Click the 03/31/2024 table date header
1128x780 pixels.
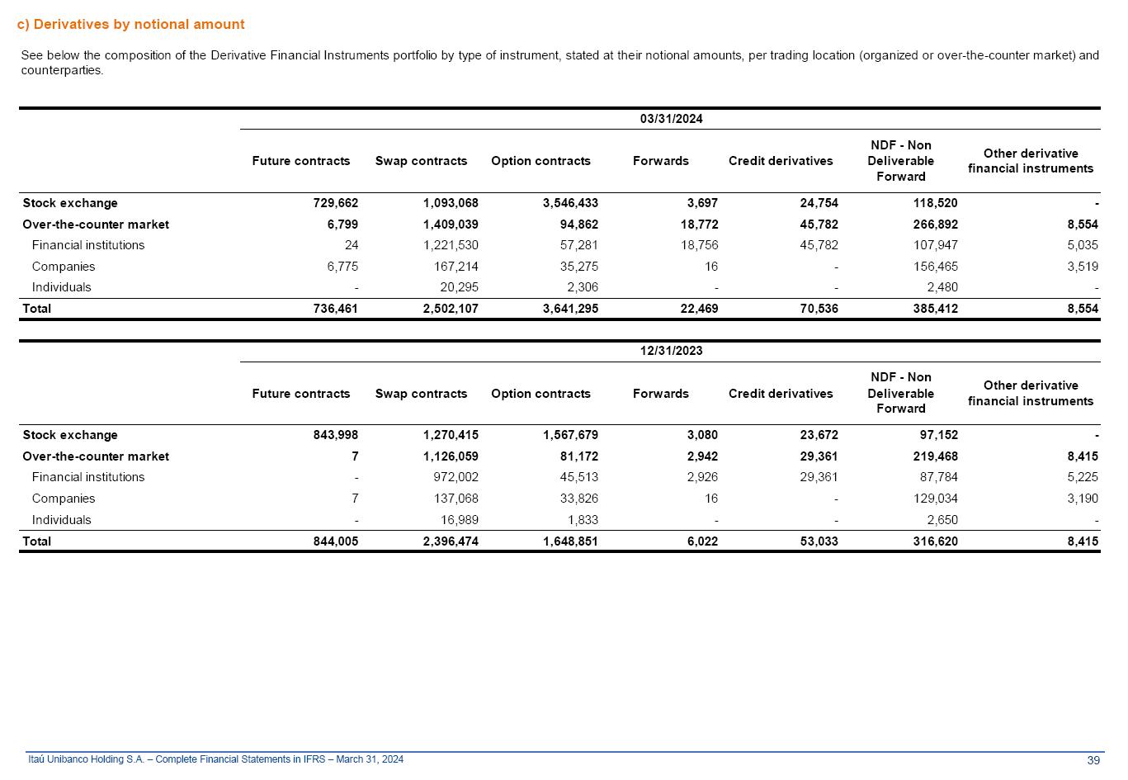(x=671, y=119)
